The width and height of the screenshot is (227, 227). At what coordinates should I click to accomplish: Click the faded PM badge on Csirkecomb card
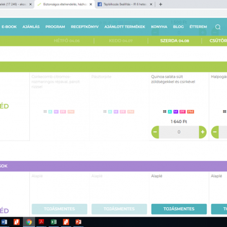(71, 111)
